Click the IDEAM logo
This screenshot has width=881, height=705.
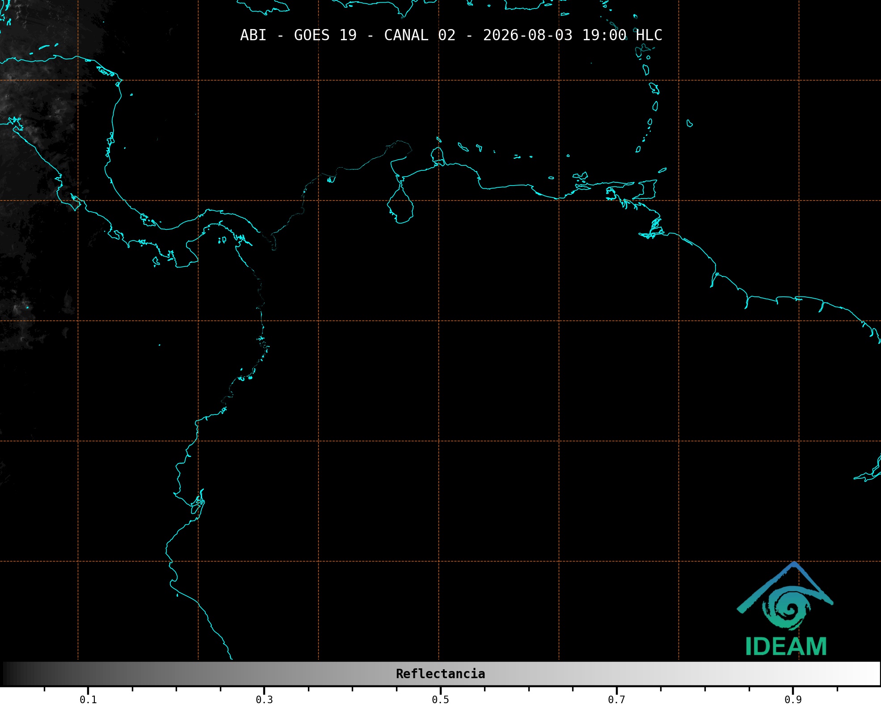pyautogui.click(x=785, y=609)
